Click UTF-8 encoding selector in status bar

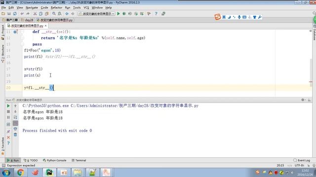pos(299,166)
